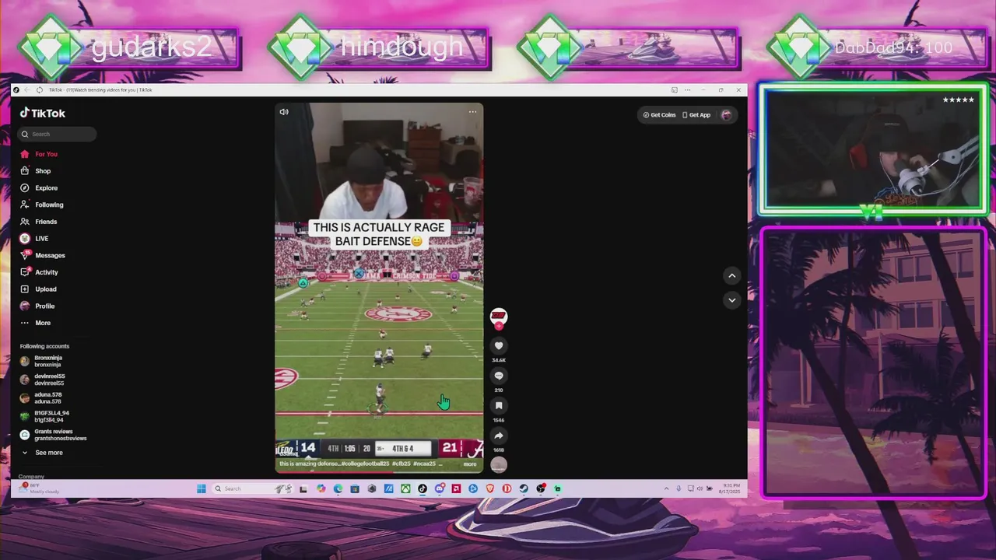Open the For You feed

(39, 154)
